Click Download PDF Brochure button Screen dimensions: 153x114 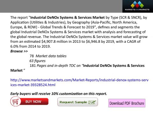pos(127,103)
